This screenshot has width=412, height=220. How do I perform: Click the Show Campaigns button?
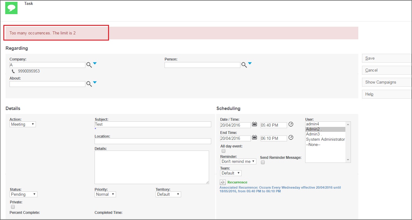click(x=387, y=82)
